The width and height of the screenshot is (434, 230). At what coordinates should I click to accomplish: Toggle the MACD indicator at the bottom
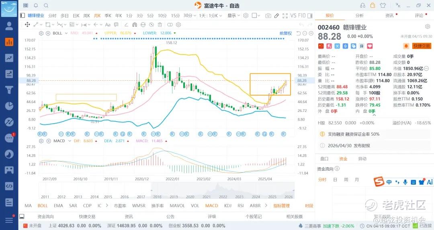pos(211,206)
